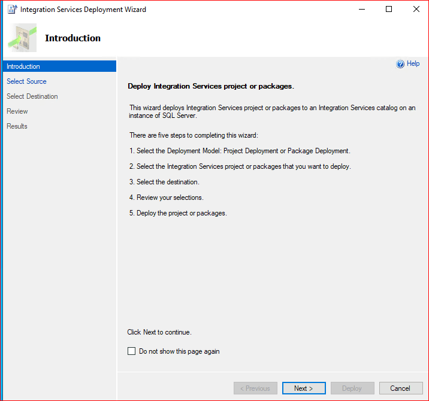Click the < Previous button

pos(255,388)
